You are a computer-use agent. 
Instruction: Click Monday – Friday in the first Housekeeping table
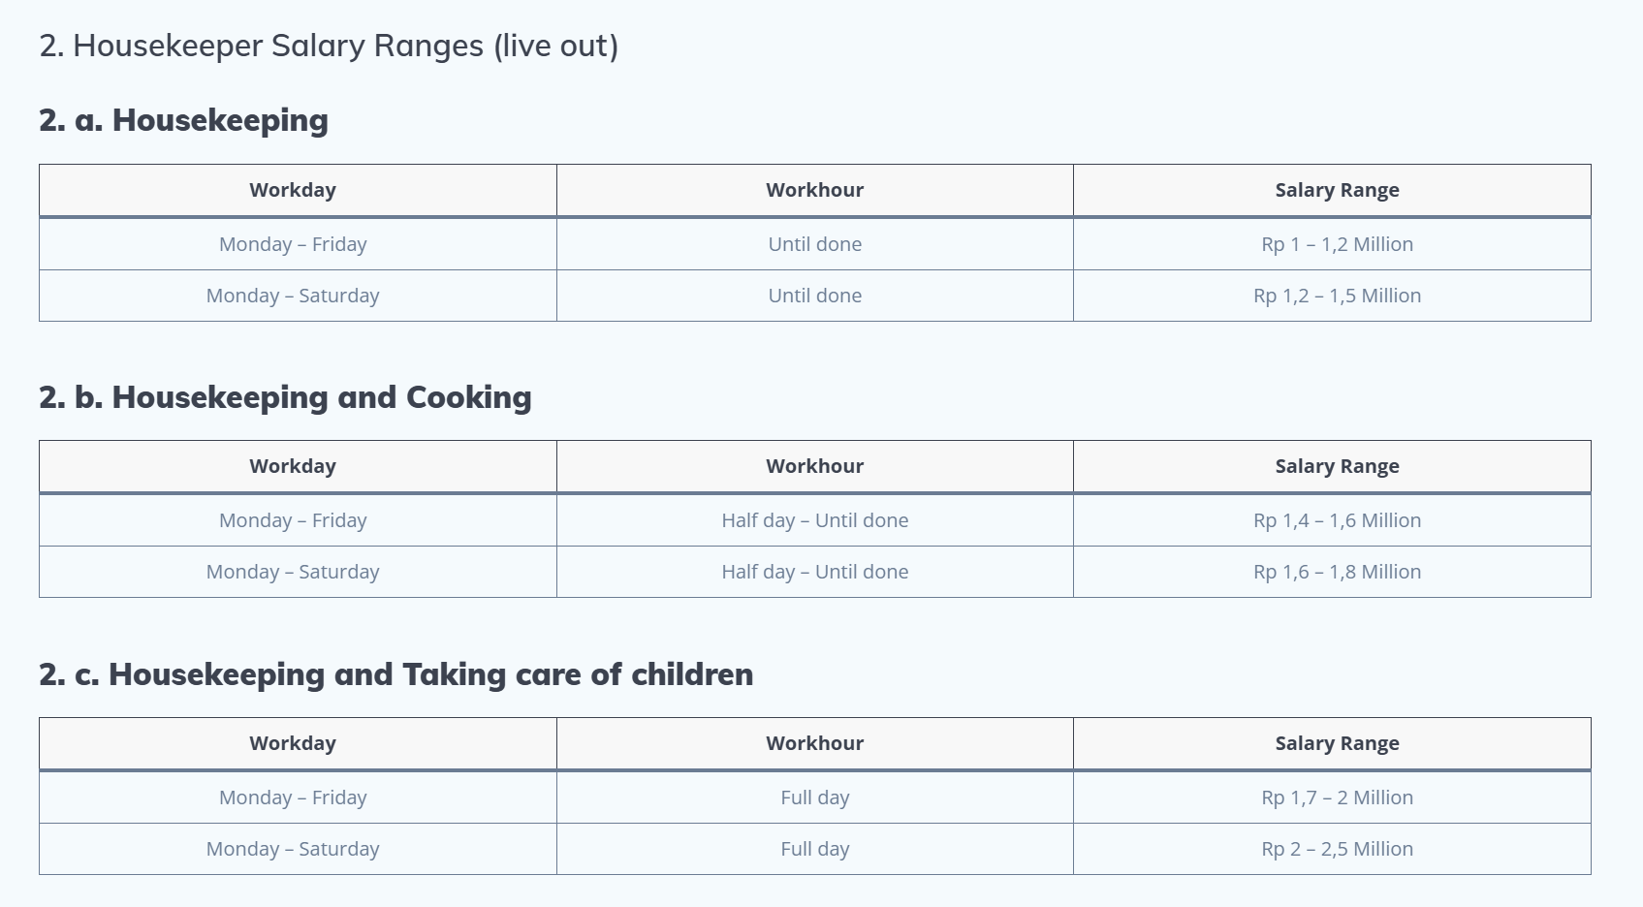pos(293,244)
